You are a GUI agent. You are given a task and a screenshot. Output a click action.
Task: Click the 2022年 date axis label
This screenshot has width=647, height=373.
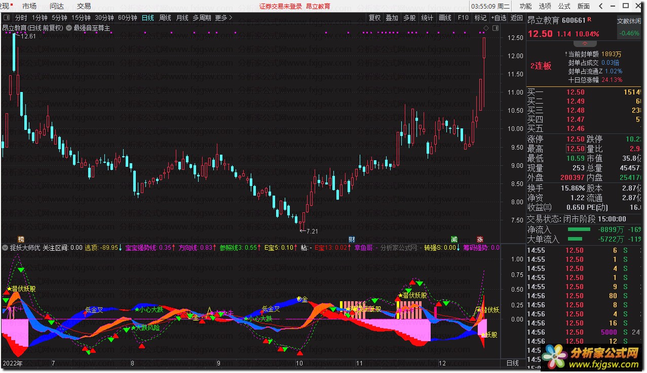tap(13, 363)
